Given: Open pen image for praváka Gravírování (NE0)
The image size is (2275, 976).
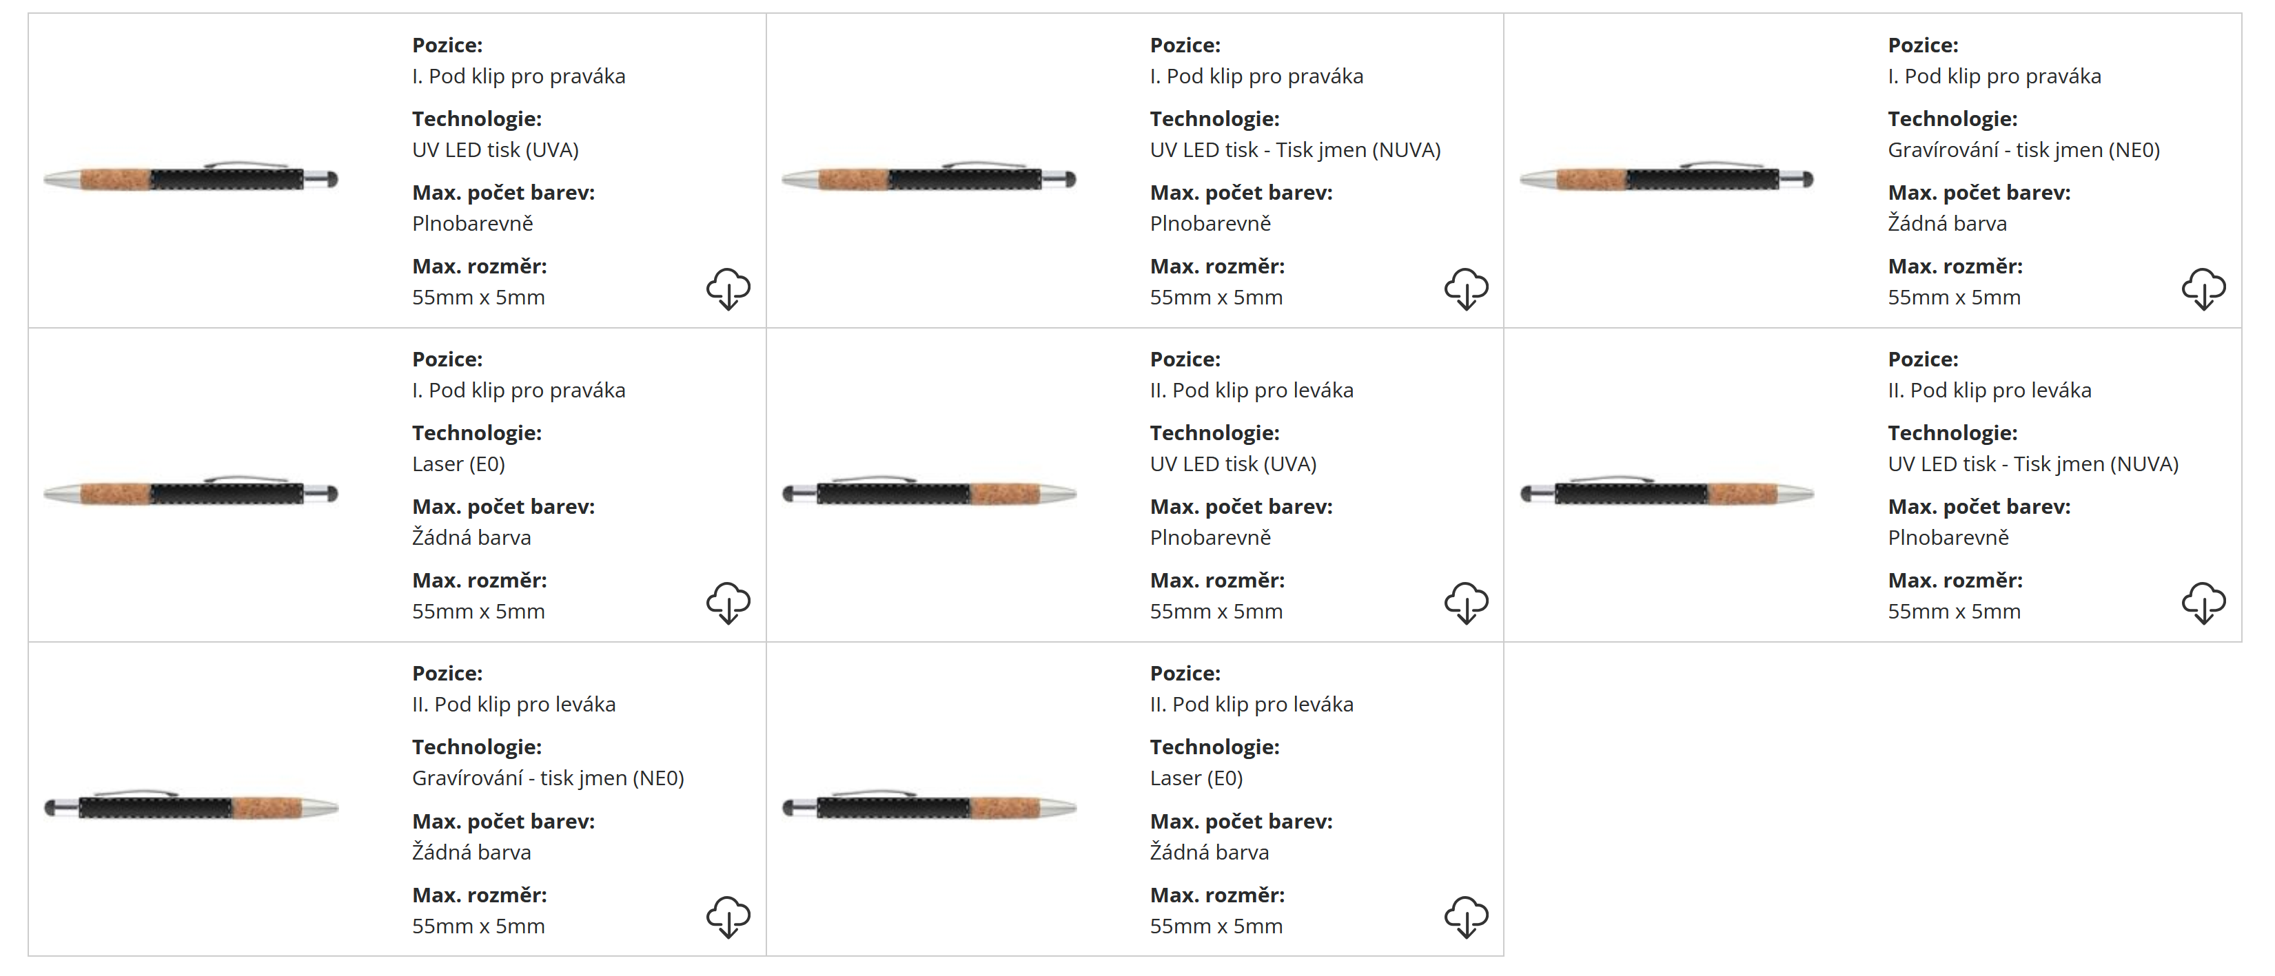Looking at the screenshot, I should (x=1666, y=178).
